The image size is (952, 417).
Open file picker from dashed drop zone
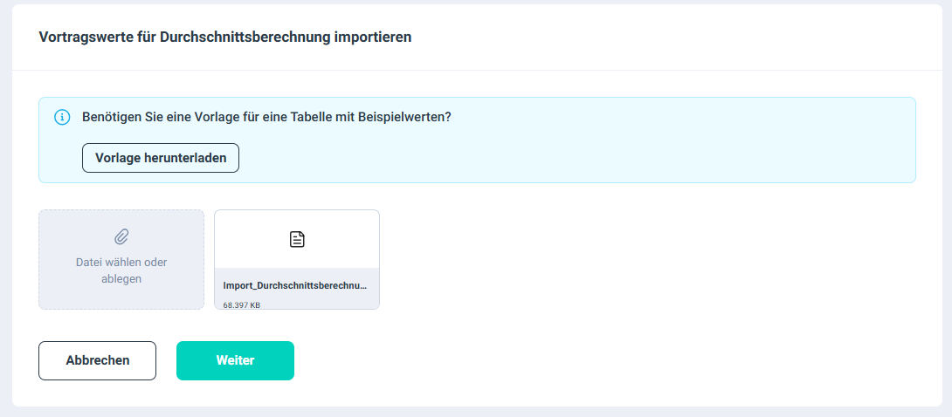[x=121, y=259]
